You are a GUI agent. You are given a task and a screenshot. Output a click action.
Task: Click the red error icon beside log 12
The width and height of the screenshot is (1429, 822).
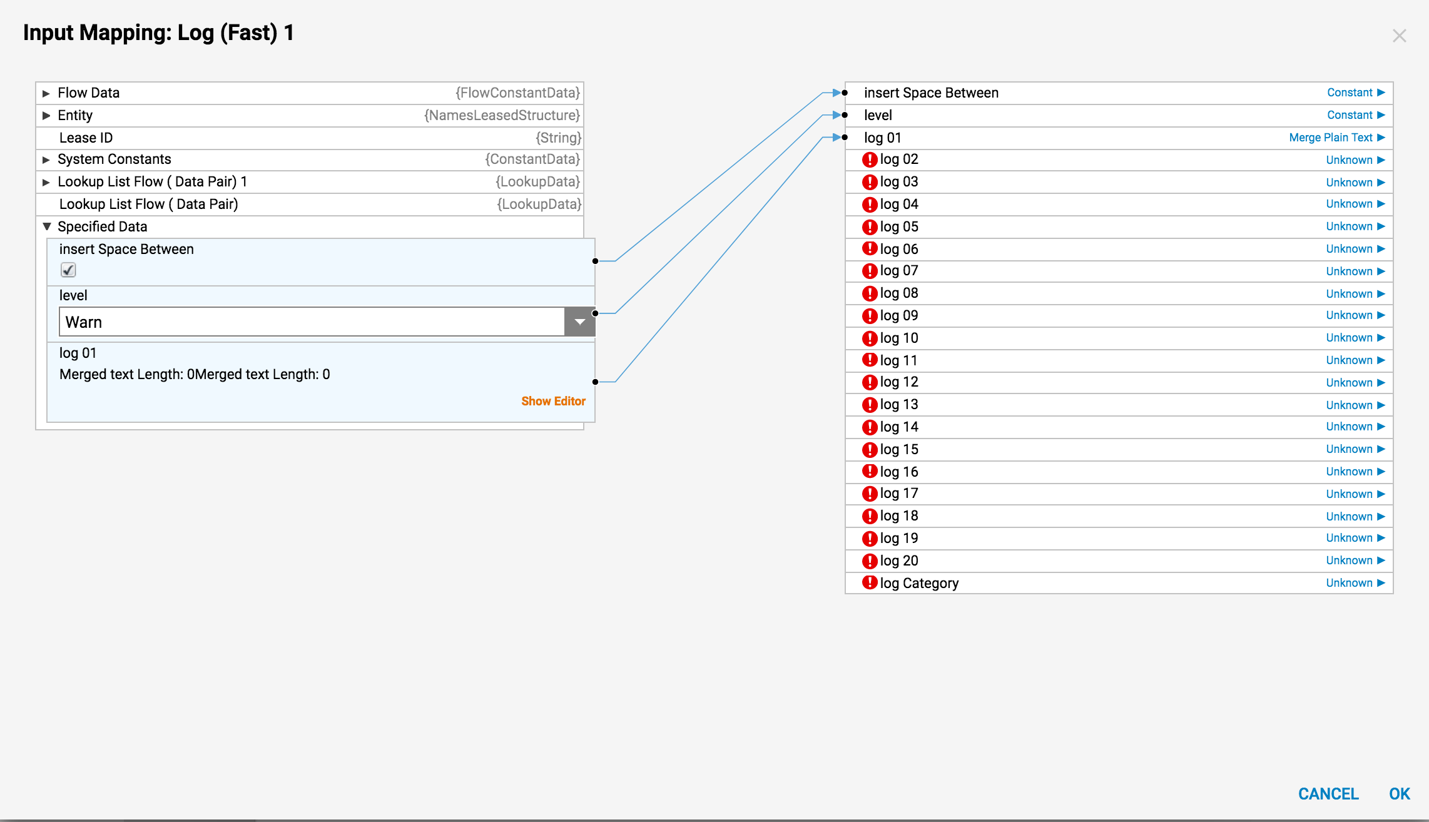tap(870, 382)
